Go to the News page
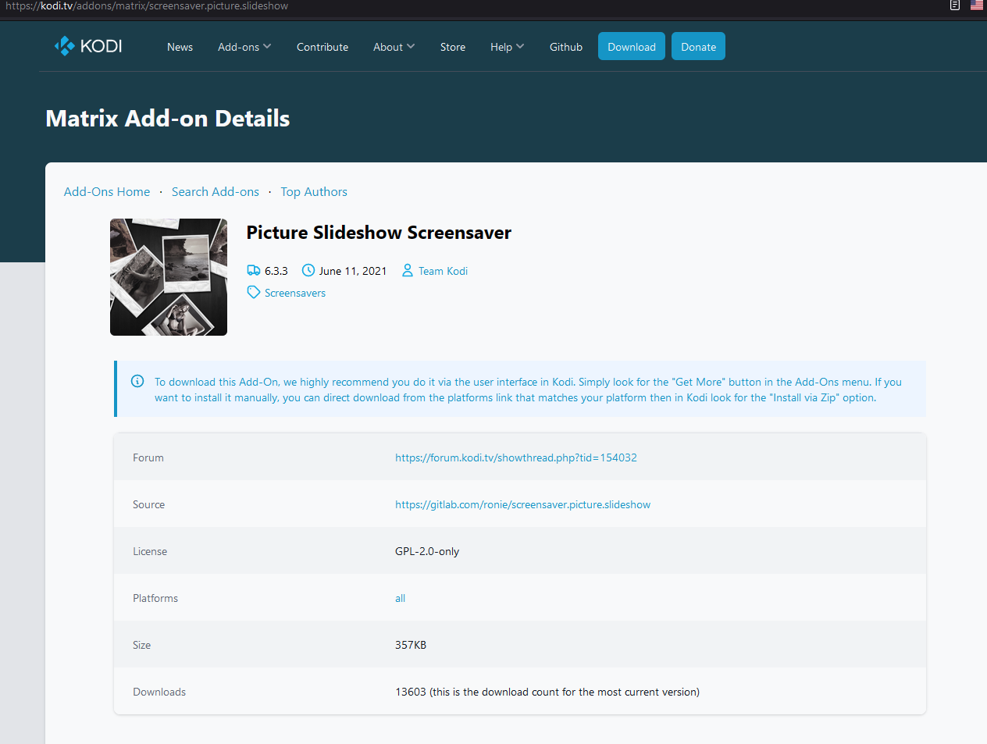Screen dimensions: 987x744 coord(180,47)
